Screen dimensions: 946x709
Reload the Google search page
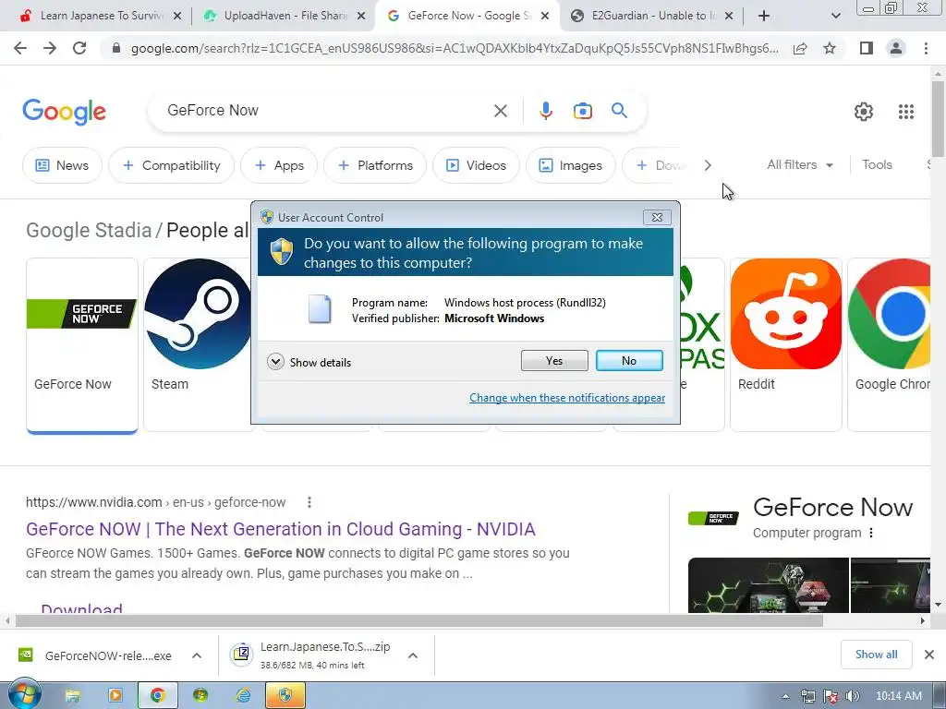79,48
